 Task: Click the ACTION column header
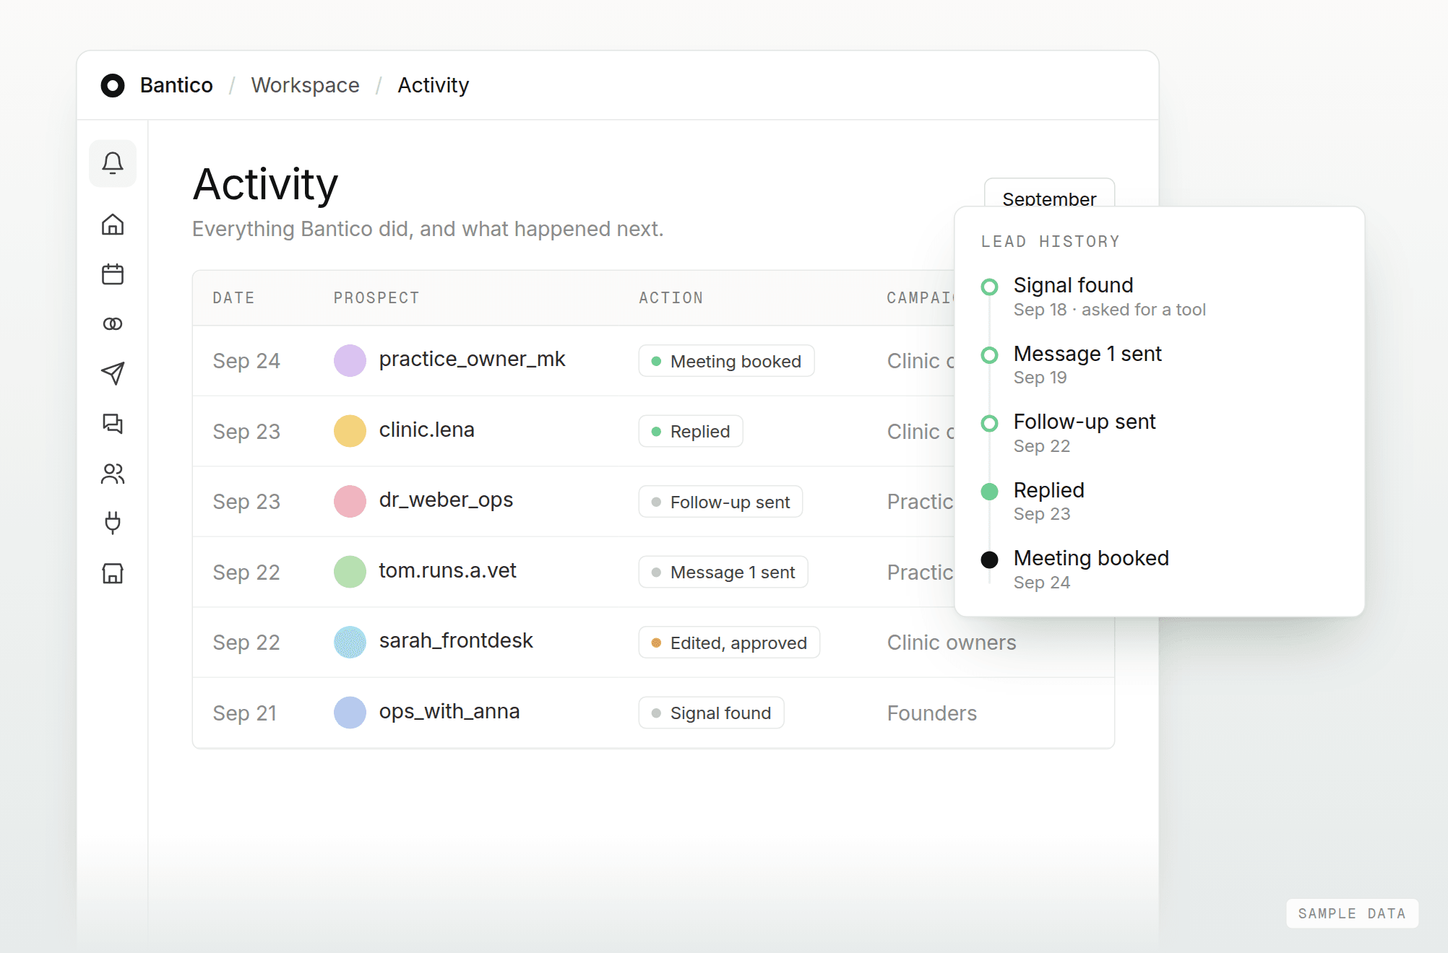671,297
